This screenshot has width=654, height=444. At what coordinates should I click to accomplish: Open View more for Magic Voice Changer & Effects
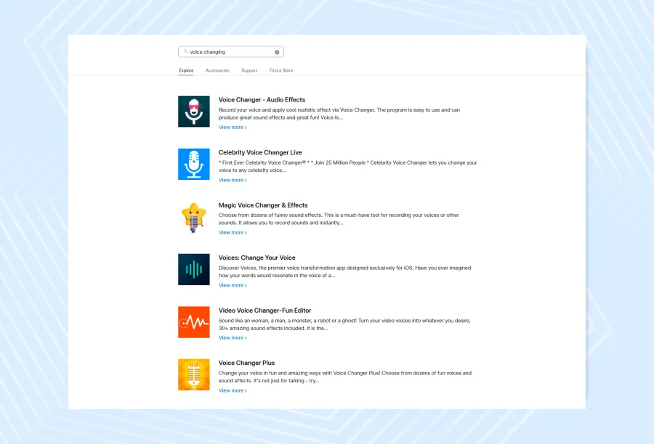coord(233,233)
